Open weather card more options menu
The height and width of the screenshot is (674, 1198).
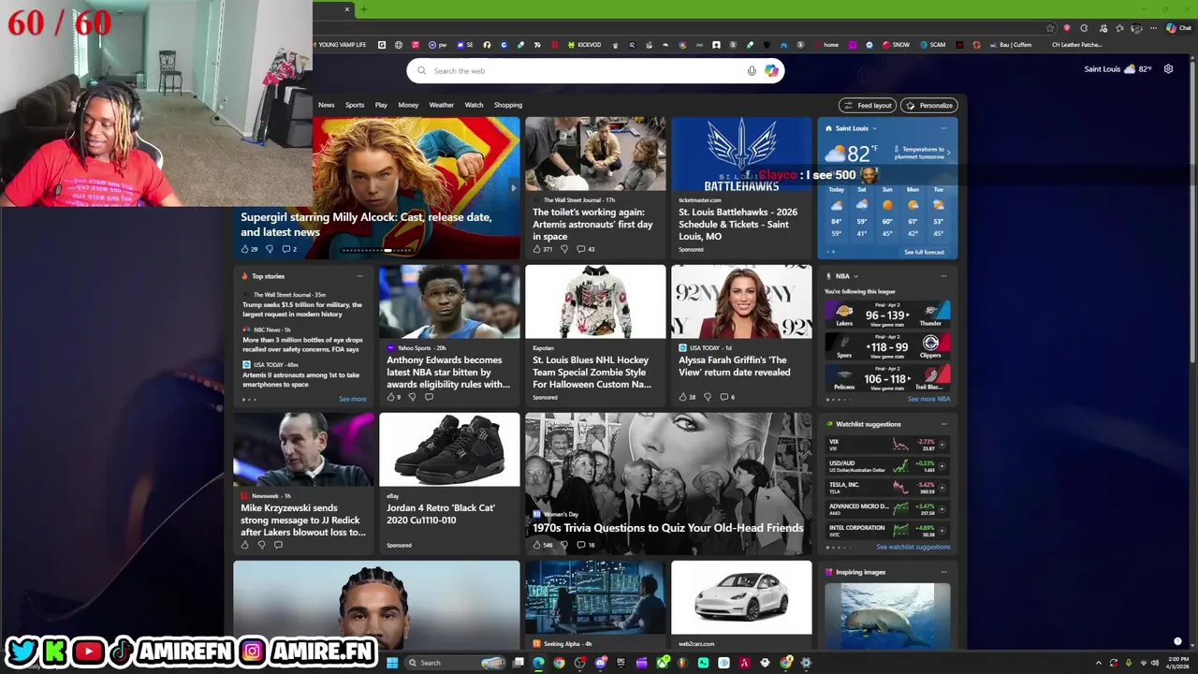point(943,128)
